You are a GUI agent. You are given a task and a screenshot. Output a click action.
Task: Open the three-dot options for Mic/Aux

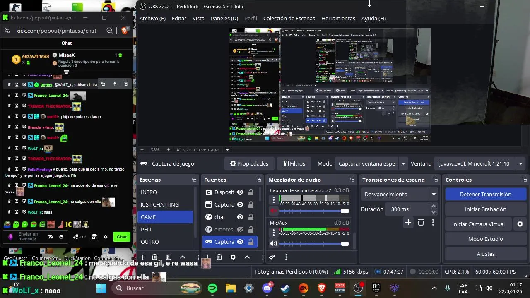click(x=274, y=233)
